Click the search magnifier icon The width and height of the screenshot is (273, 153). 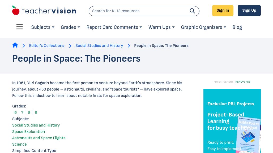[x=192, y=11]
